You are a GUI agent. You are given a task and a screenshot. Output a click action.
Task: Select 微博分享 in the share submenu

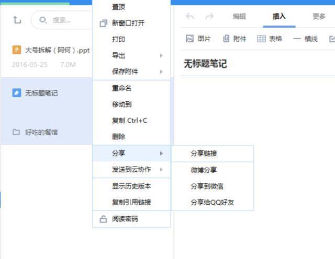(213, 170)
